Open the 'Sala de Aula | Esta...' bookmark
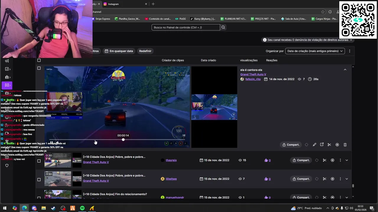Image resolution: width=378 pixels, height=212 pixels. [294, 19]
